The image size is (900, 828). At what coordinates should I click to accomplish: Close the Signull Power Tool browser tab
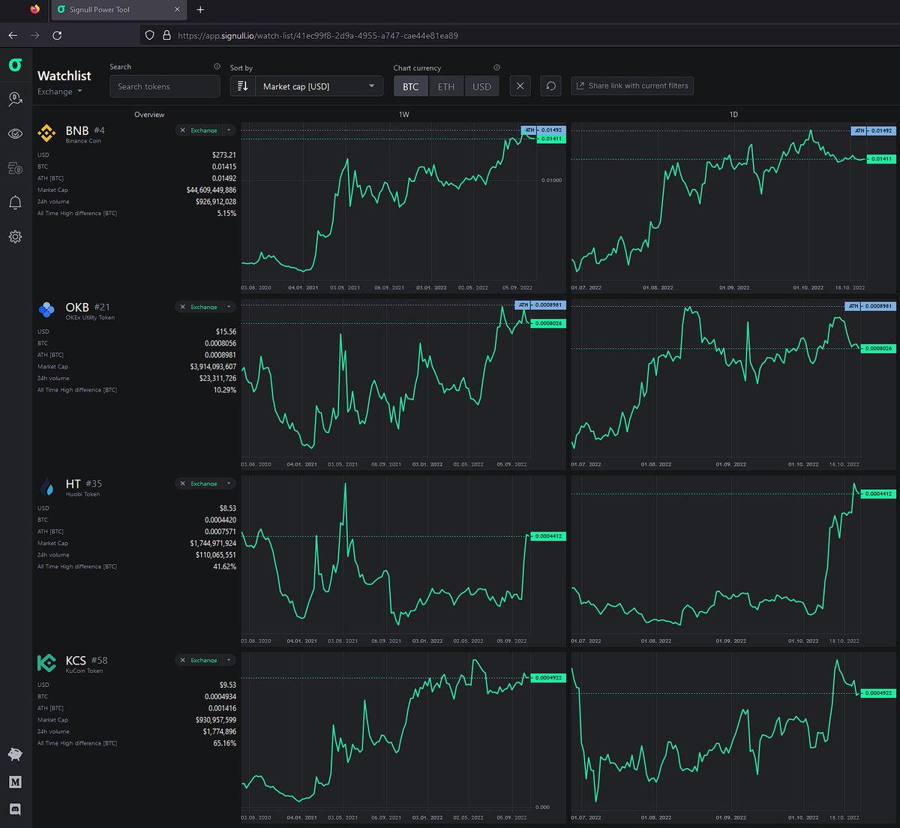178,10
